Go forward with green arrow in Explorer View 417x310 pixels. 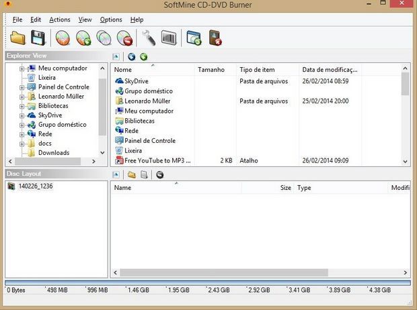click(144, 56)
